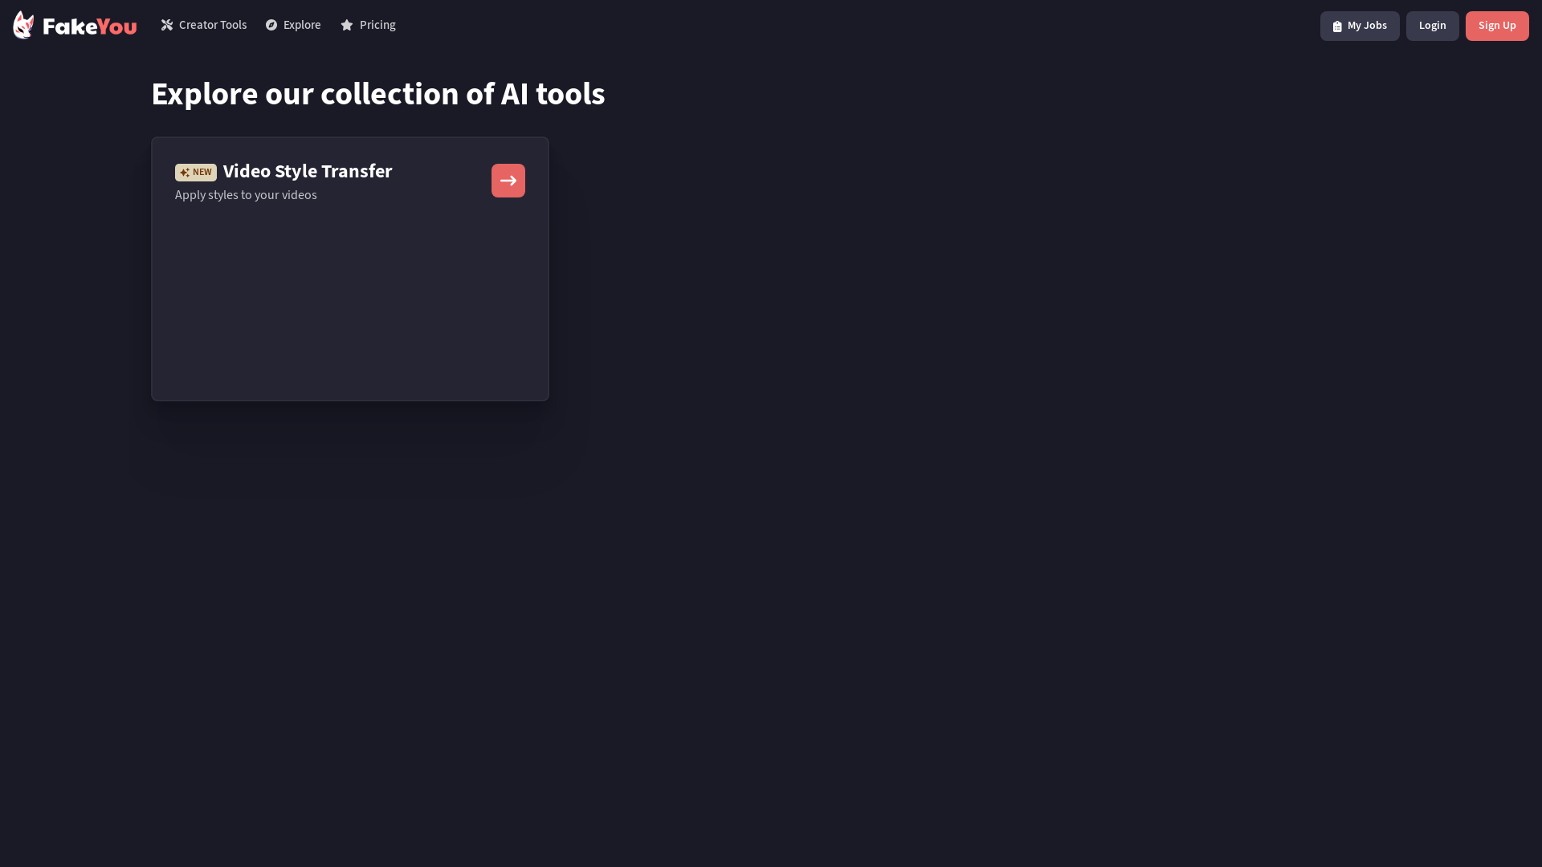Image resolution: width=1542 pixels, height=867 pixels.
Task: Go to the Pricing page
Action: click(x=368, y=25)
